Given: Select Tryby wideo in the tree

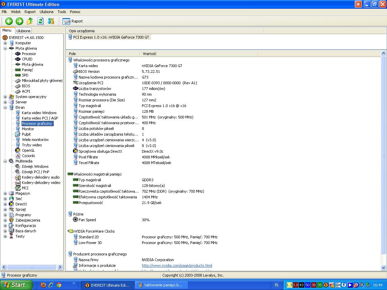Looking at the screenshot, I should click(32, 145).
